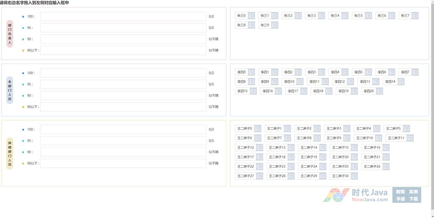Click the 其他部门人员 category label
Image resolution: width=434 pixels, height=218 pixels.
coord(10,154)
